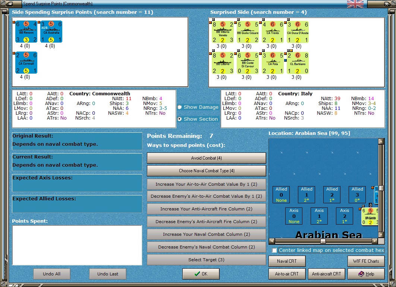This screenshot has width=396, height=287.
Task: Click the Undo All button
Action: (x=51, y=274)
